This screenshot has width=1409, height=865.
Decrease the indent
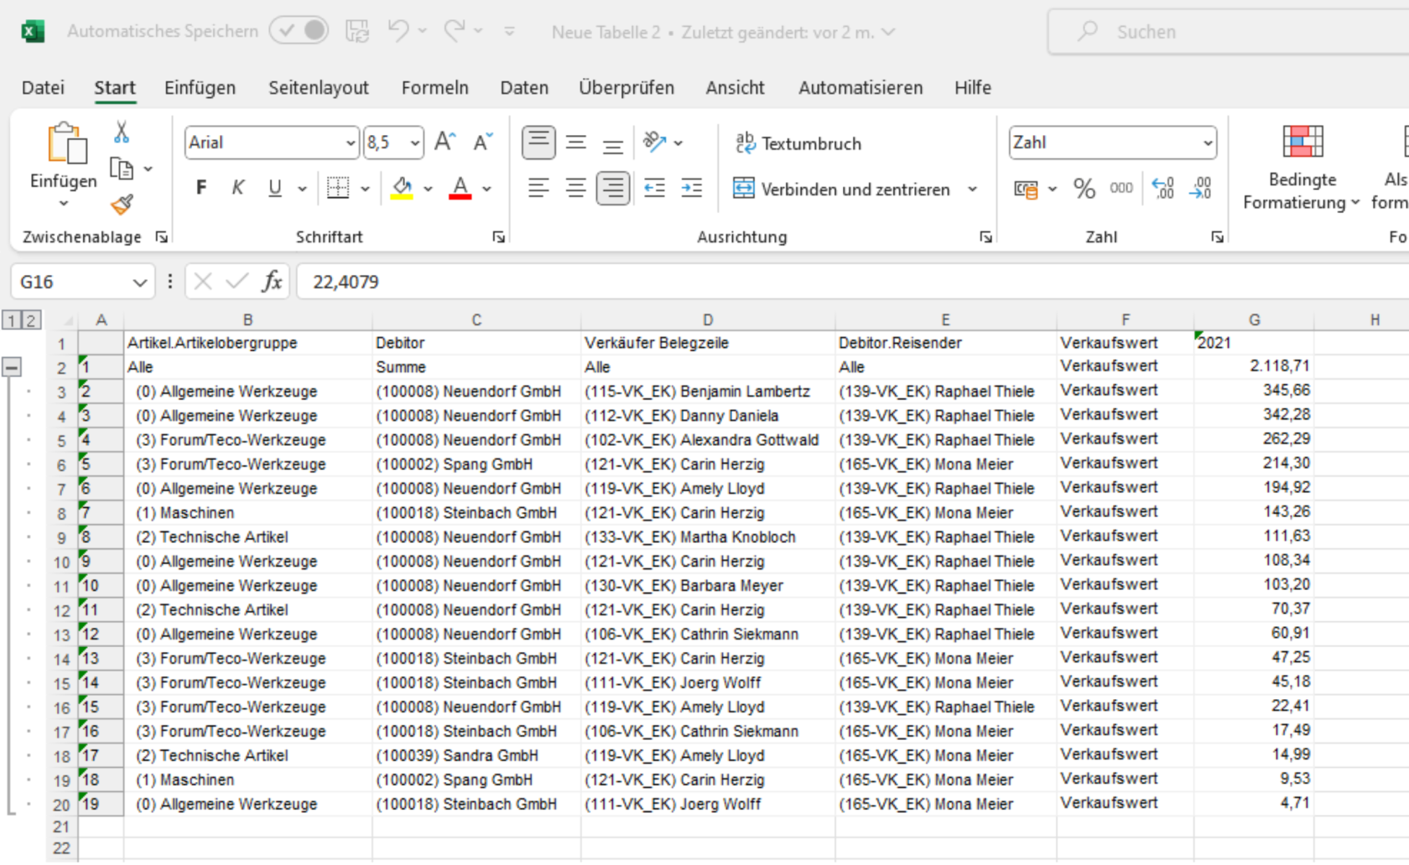pos(654,189)
